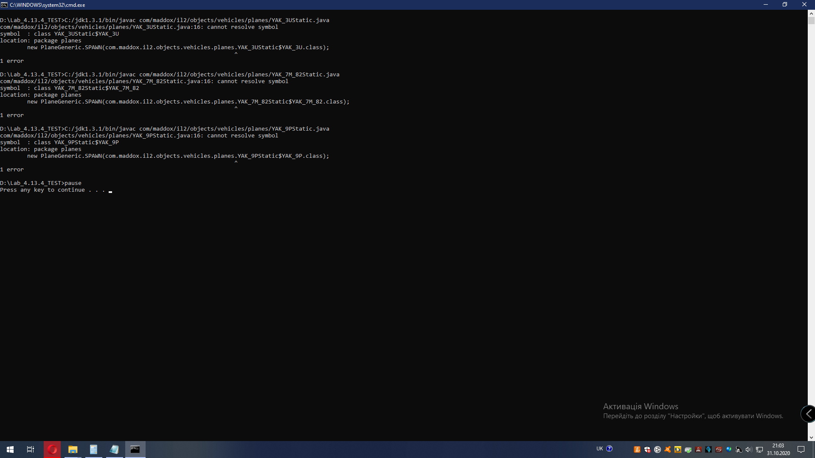Open the clock and date flyout
Viewport: 815px width, 458px height.
778,450
